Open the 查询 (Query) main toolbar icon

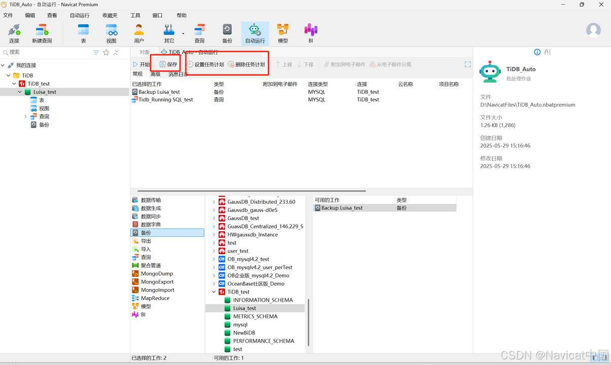(200, 33)
